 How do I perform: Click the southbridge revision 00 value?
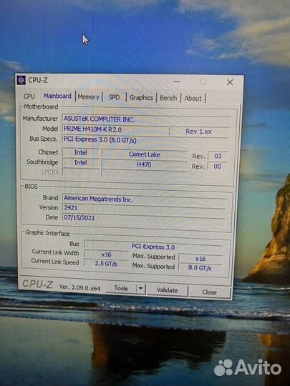217,167
